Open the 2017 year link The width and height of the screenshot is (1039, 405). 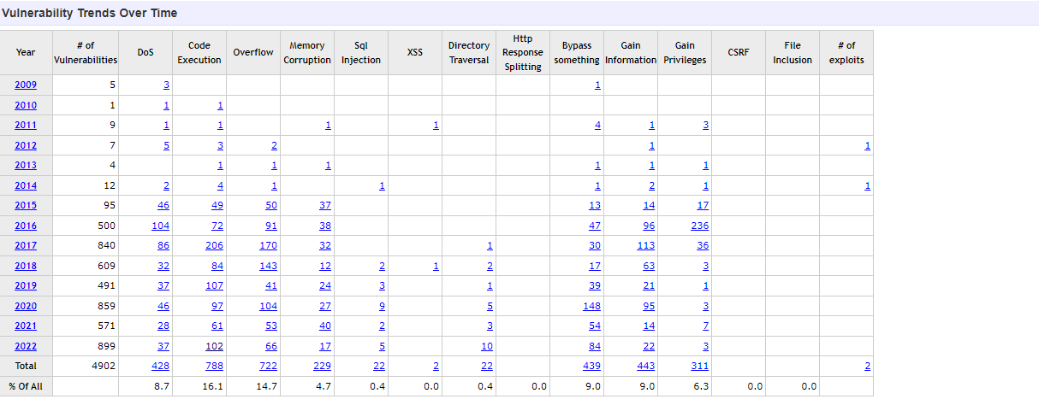pos(26,246)
